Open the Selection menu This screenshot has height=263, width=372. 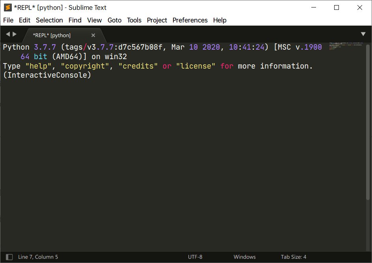click(x=49, y=20)
